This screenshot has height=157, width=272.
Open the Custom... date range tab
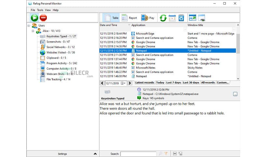coord(223,83)
